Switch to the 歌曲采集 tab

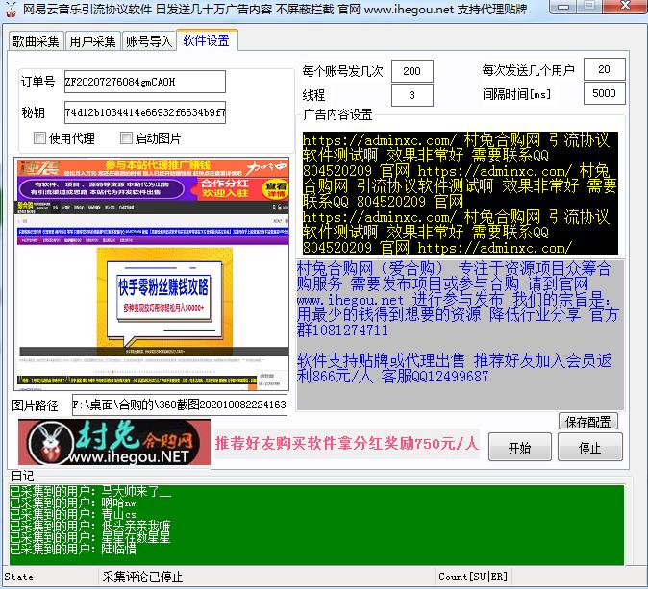point(36,41)
